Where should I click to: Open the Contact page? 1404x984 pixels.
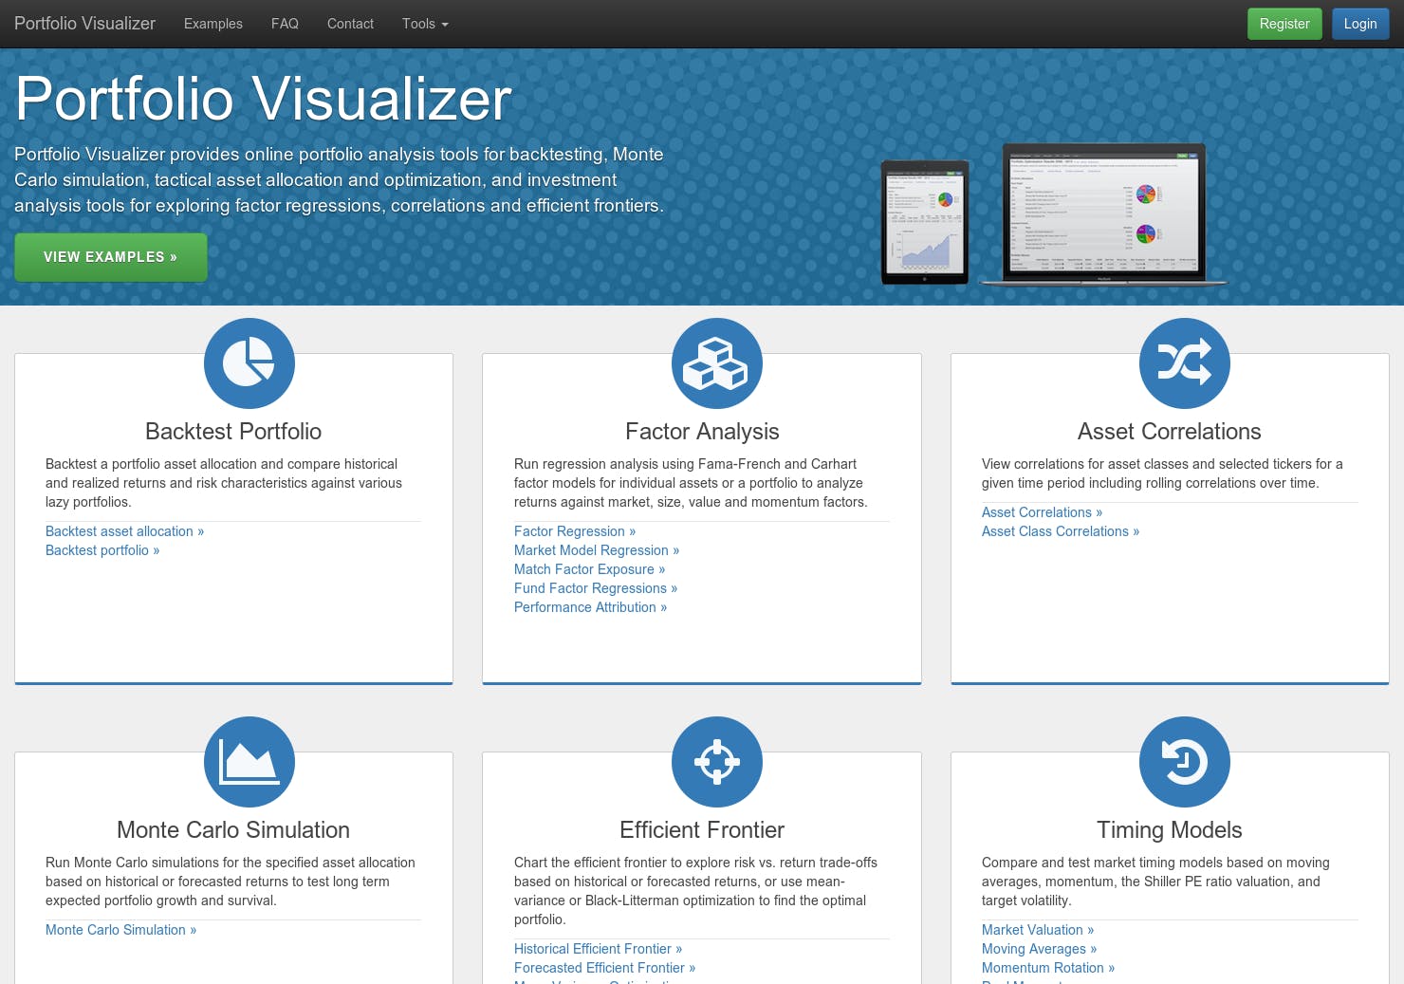click(x=350, y=24)
